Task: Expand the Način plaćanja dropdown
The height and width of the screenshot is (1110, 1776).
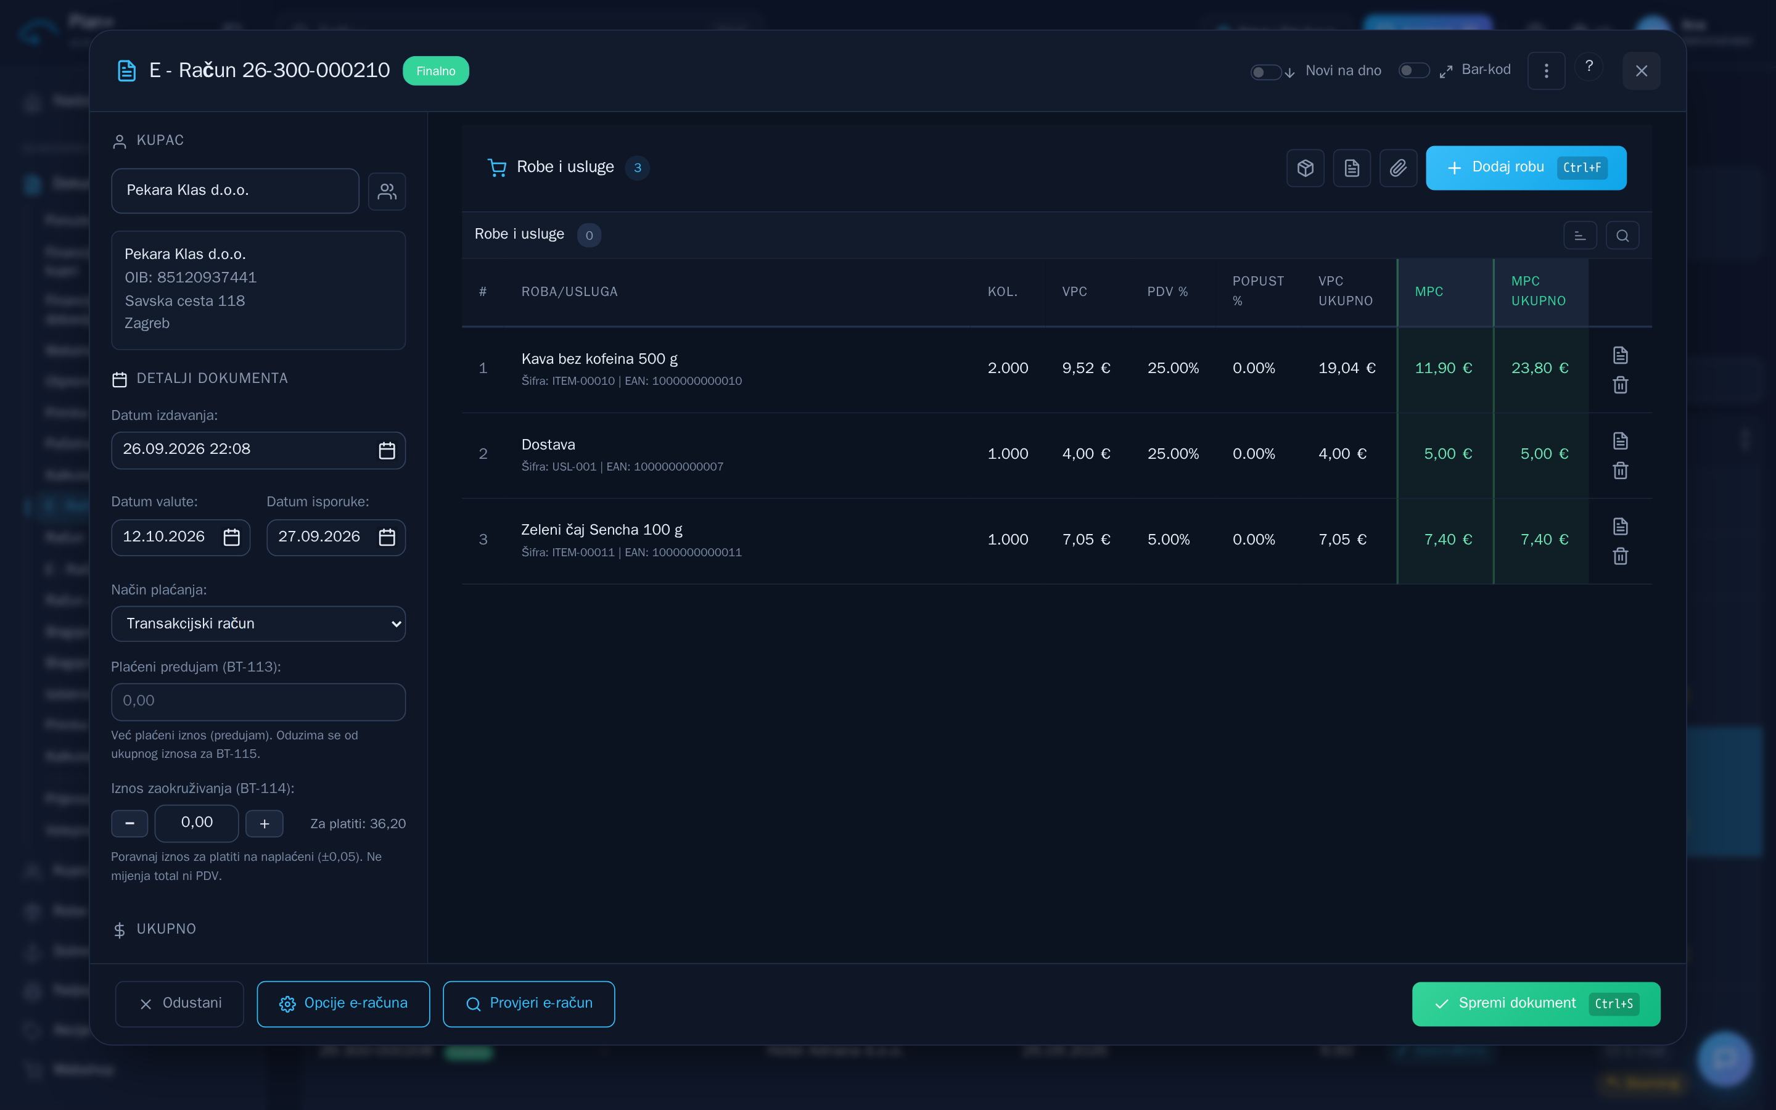Action: pyautogui.click(x=258, y=623)
